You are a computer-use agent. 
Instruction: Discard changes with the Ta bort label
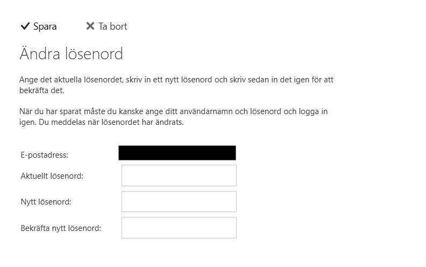(x=113, y=26)
